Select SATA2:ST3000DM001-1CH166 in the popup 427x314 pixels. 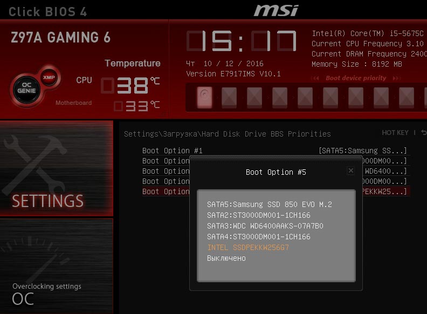(x=258, y=215)
